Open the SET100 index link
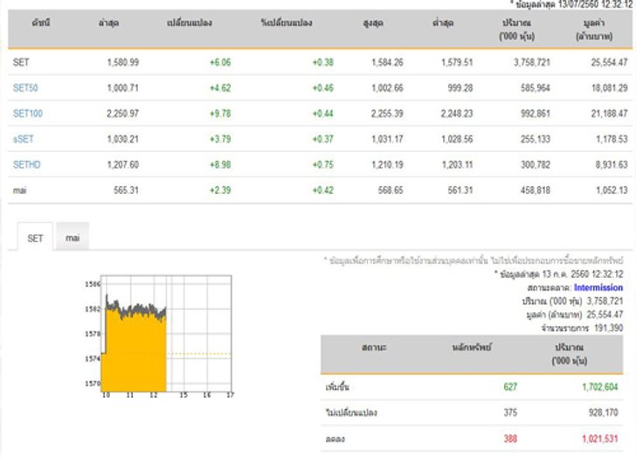The height and width of the screenshot is (458, 636). pyautogui.click(x=28, y=113)
